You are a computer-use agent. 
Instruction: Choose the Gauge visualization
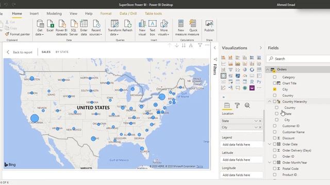click(245, 76)
